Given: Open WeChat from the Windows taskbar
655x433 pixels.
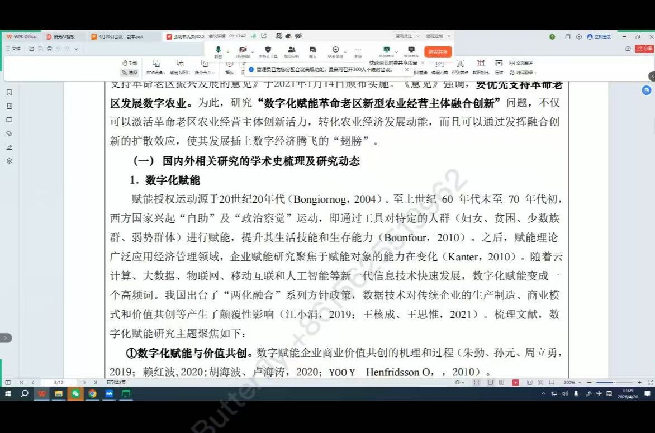Looking at the screenshot, I should coord(74,393).
